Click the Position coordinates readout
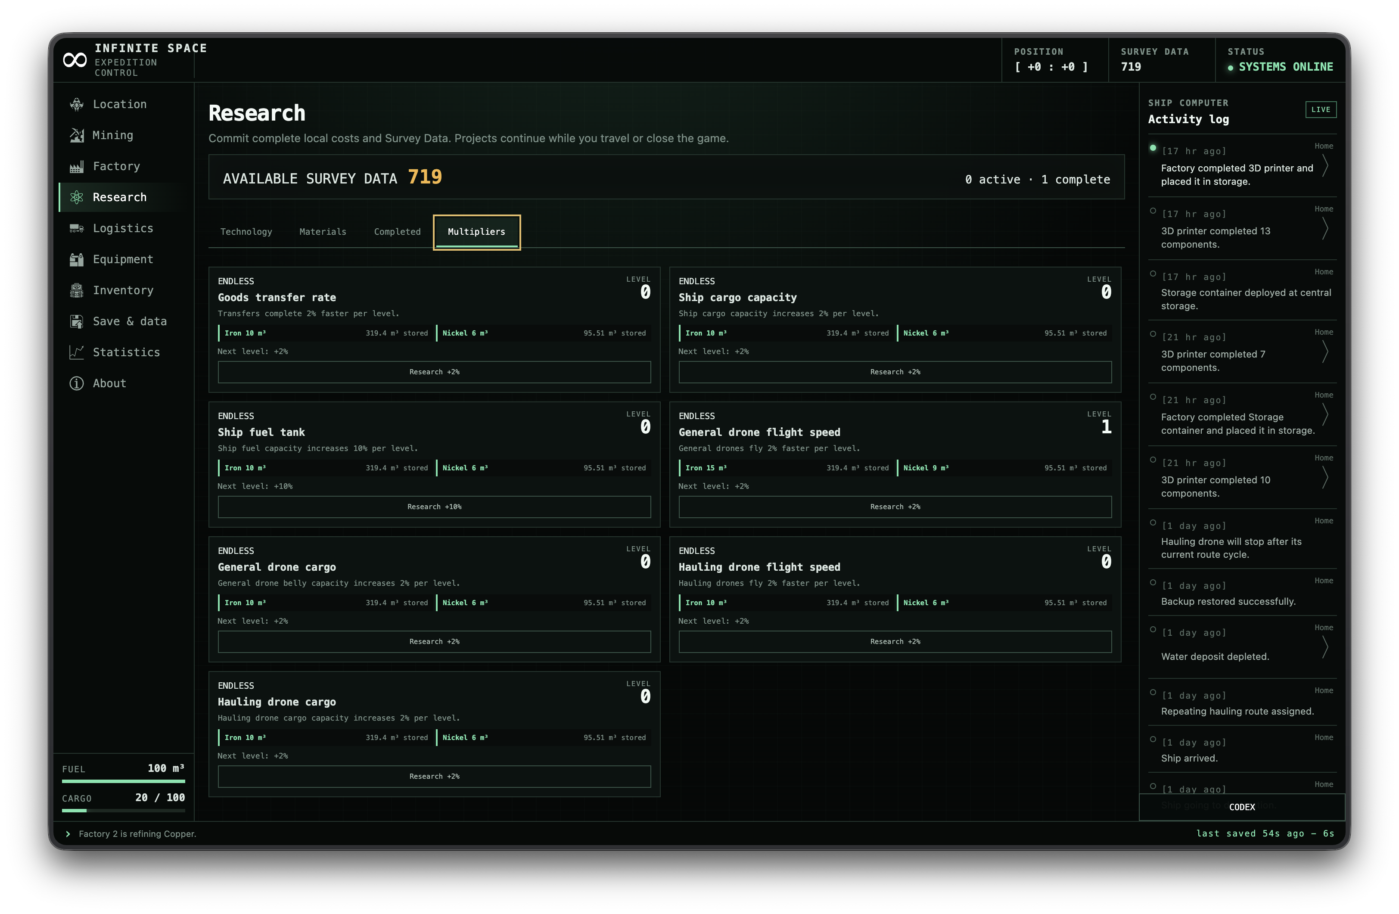 click(x=1051, y=67)
